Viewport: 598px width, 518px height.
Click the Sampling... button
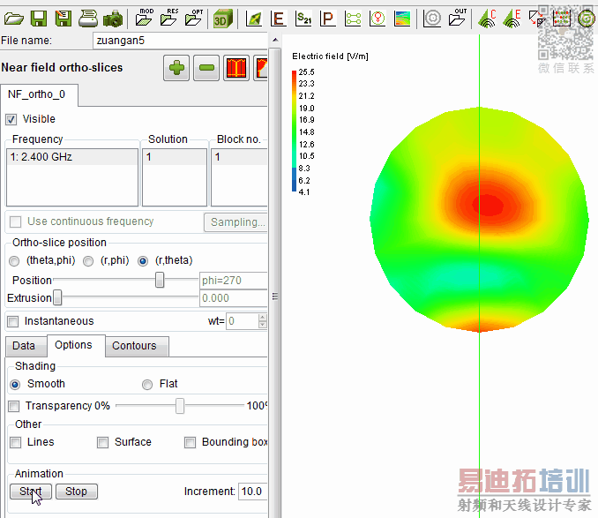tap(236, 222)
